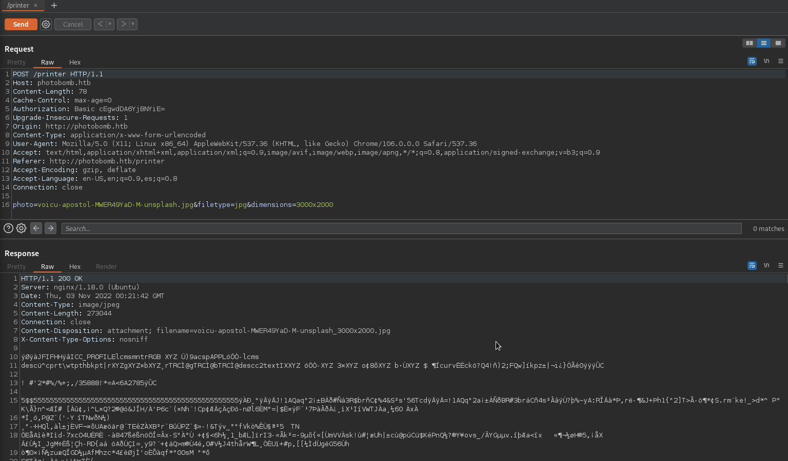Click the request Search input field
The width and height of the screenshot is (788, 461).
[401, 228]
